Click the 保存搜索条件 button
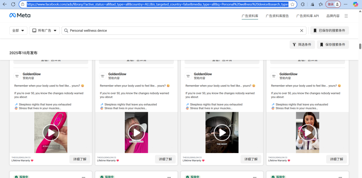Image resolution: width=362 pixels, height=178 pixels. [x=333, y=45]
